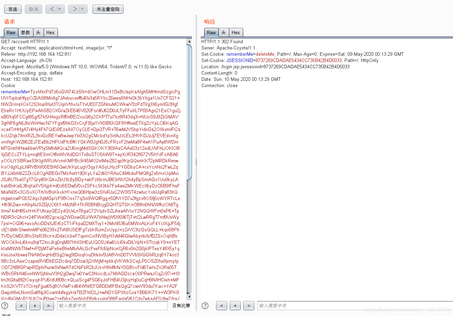Open the back history dropdown arrow

[59, 9]
